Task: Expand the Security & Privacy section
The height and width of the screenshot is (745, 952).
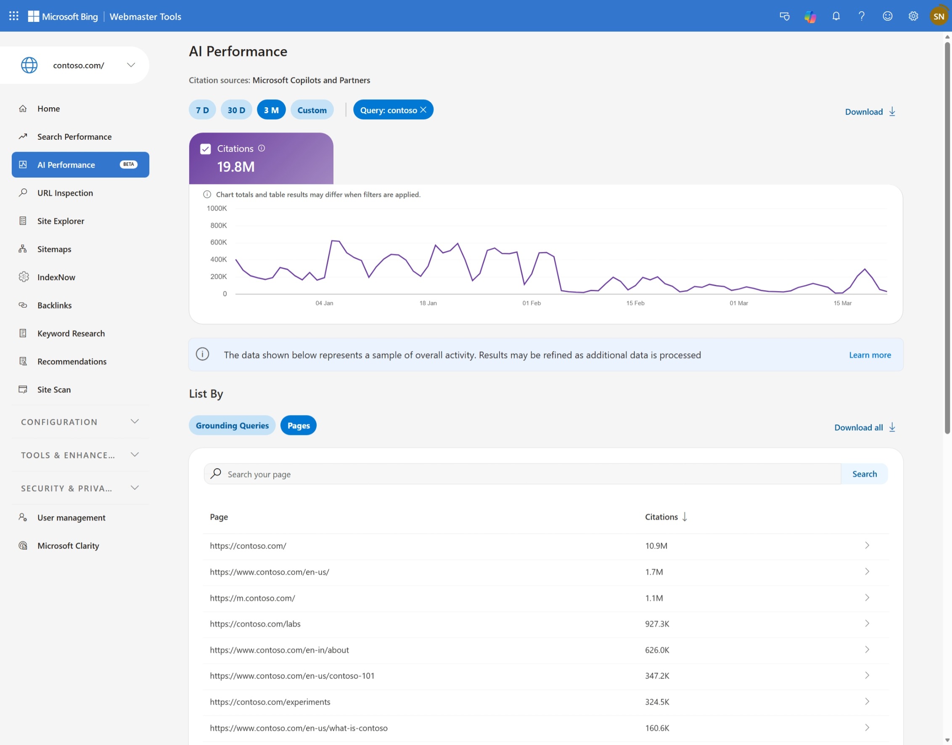Action: tap(134, 488)
